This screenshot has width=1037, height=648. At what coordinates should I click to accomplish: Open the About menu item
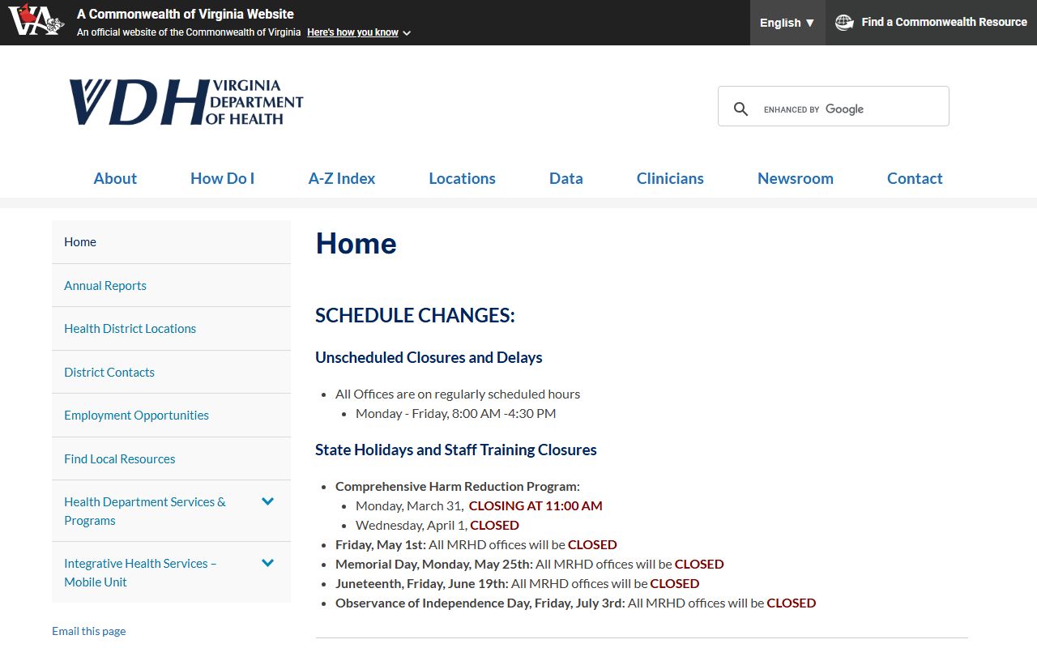[x=115, y=178]
